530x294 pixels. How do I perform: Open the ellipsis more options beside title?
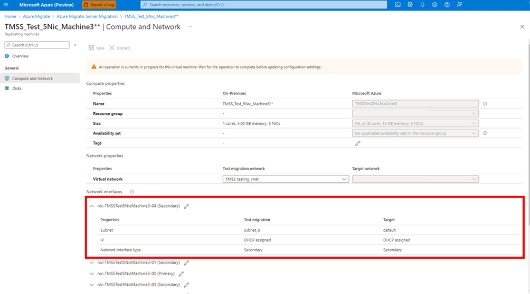pyautogui.click(x=190, y=27)
